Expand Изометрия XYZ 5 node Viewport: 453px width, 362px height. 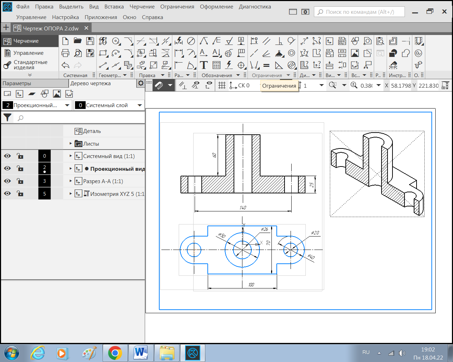70,193
